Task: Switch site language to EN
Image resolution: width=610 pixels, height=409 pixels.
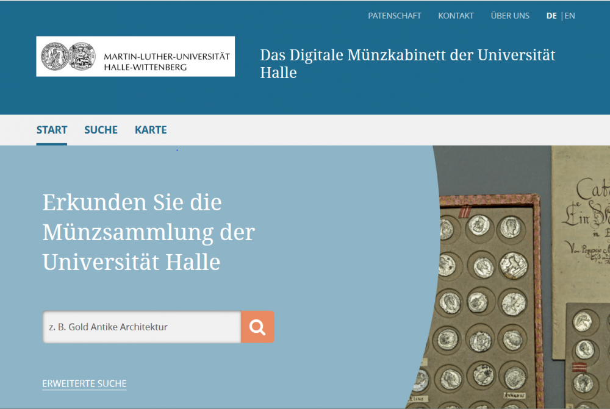Action: coord(570,16)
